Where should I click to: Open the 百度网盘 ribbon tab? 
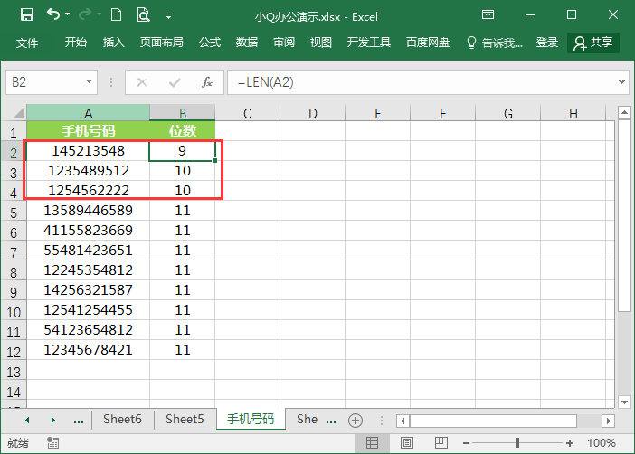coord(428,43)
